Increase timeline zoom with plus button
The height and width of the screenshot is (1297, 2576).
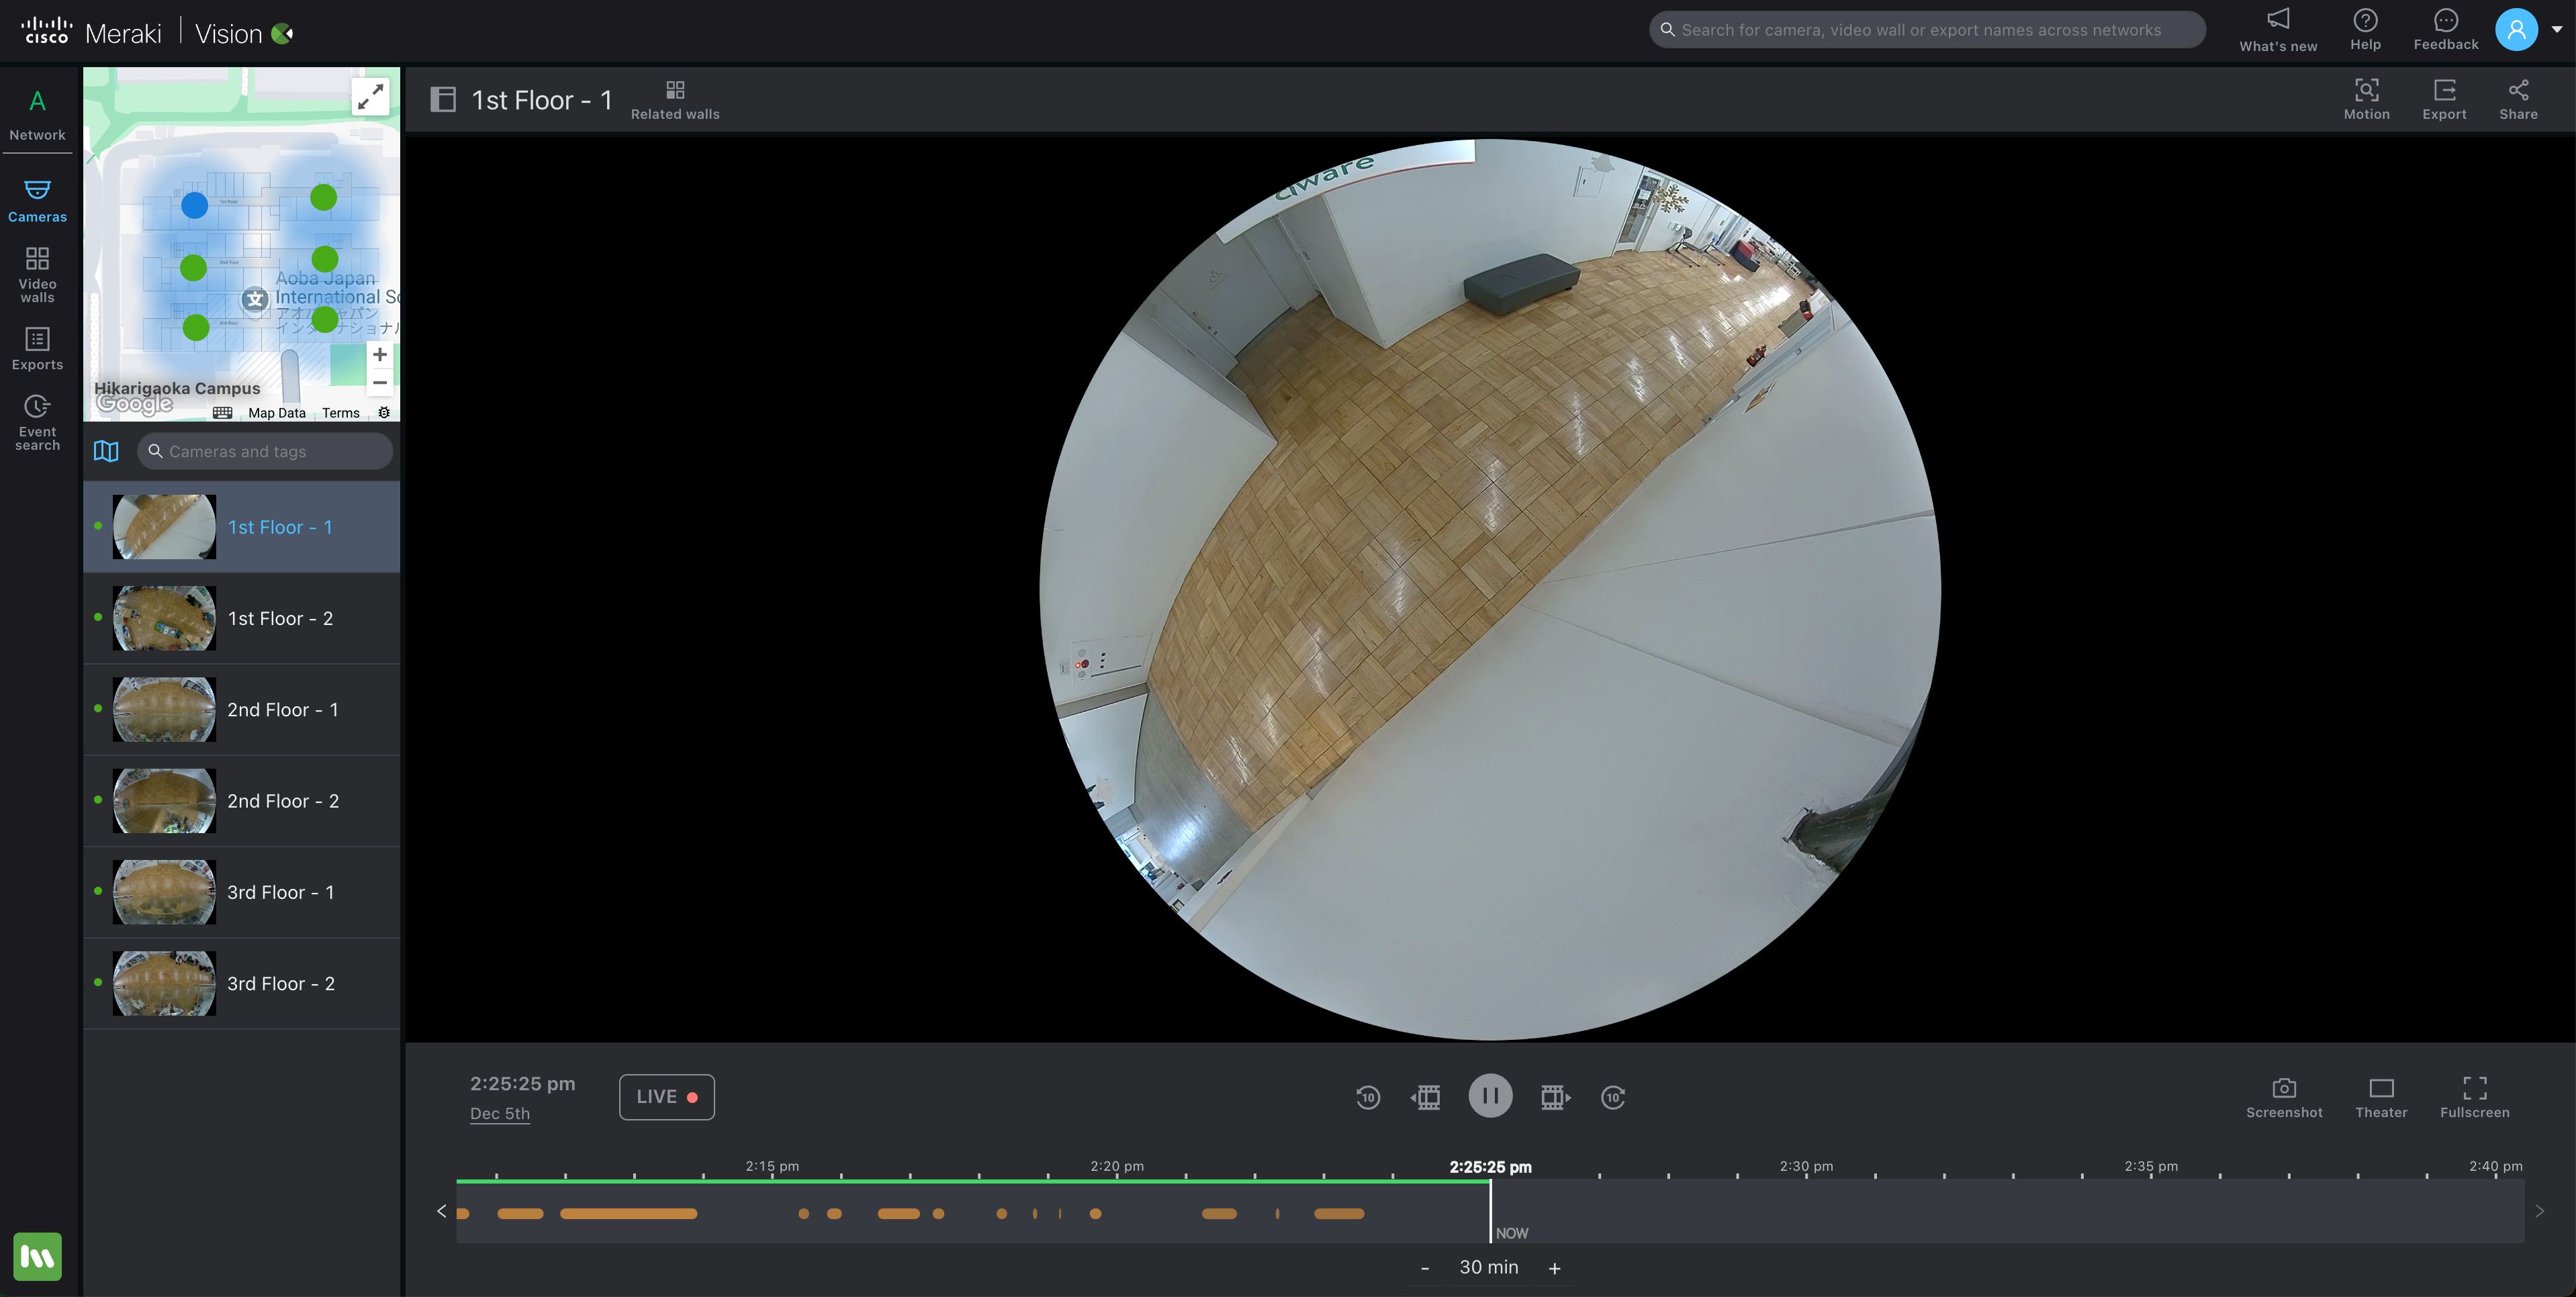1554,1268
